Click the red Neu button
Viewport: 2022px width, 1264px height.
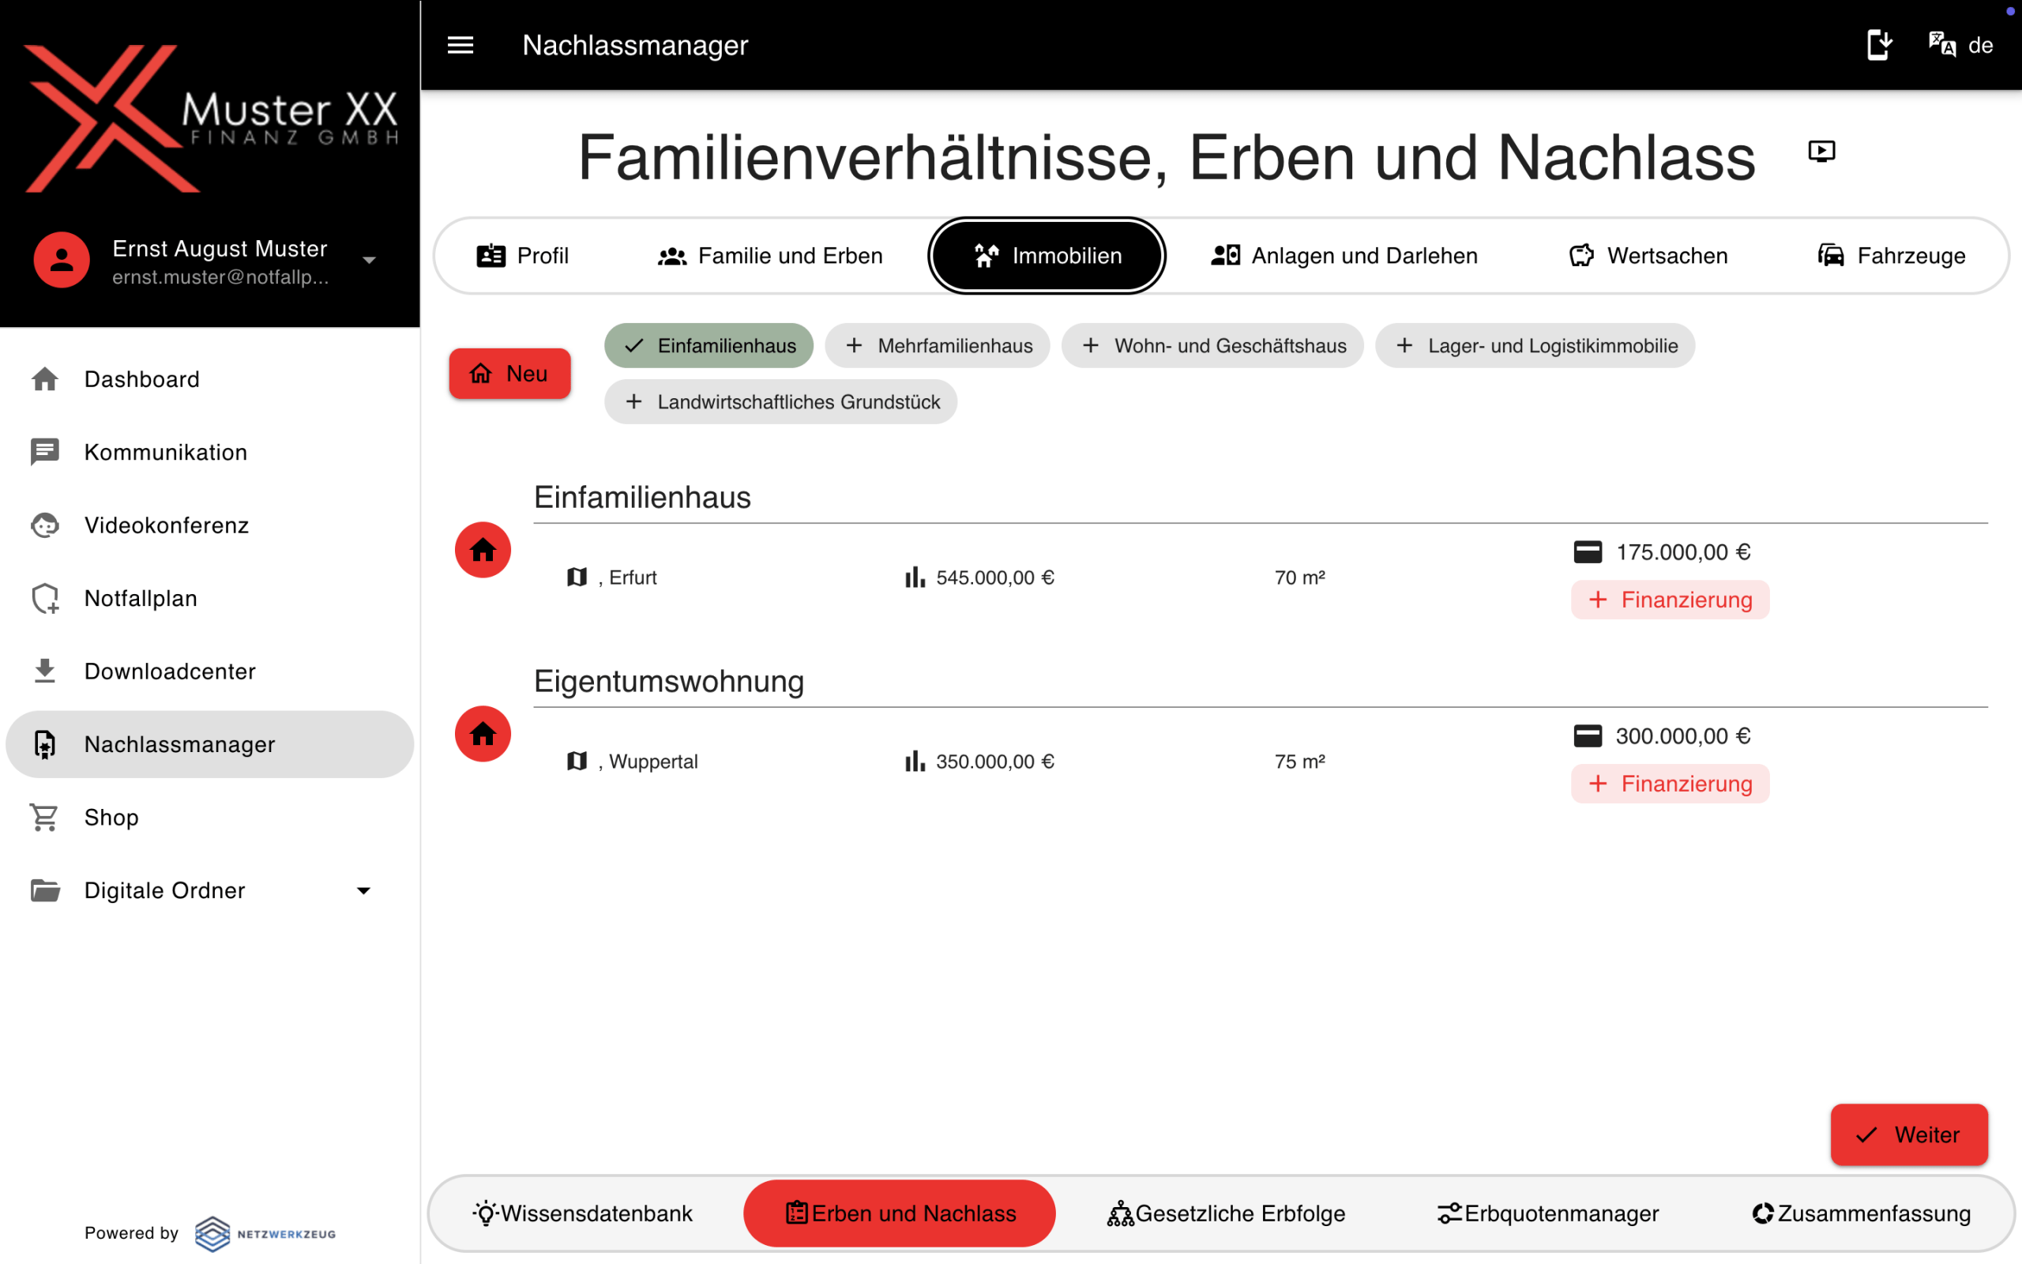click(509, 374)
